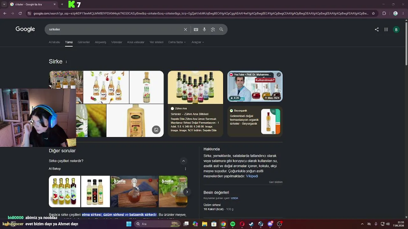
Task: Select the Üzüm sirkesi nutrition heading
Action: point(212,205)
